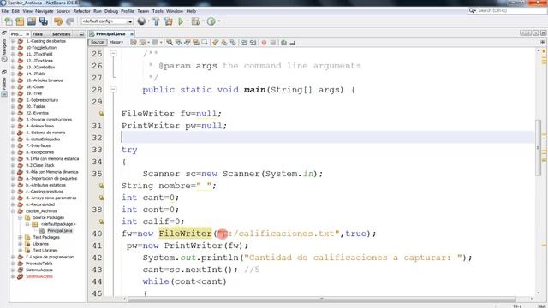Click the Comment icon in editor toolbar
Screen dimensions: 548x308
click(283, 43)
